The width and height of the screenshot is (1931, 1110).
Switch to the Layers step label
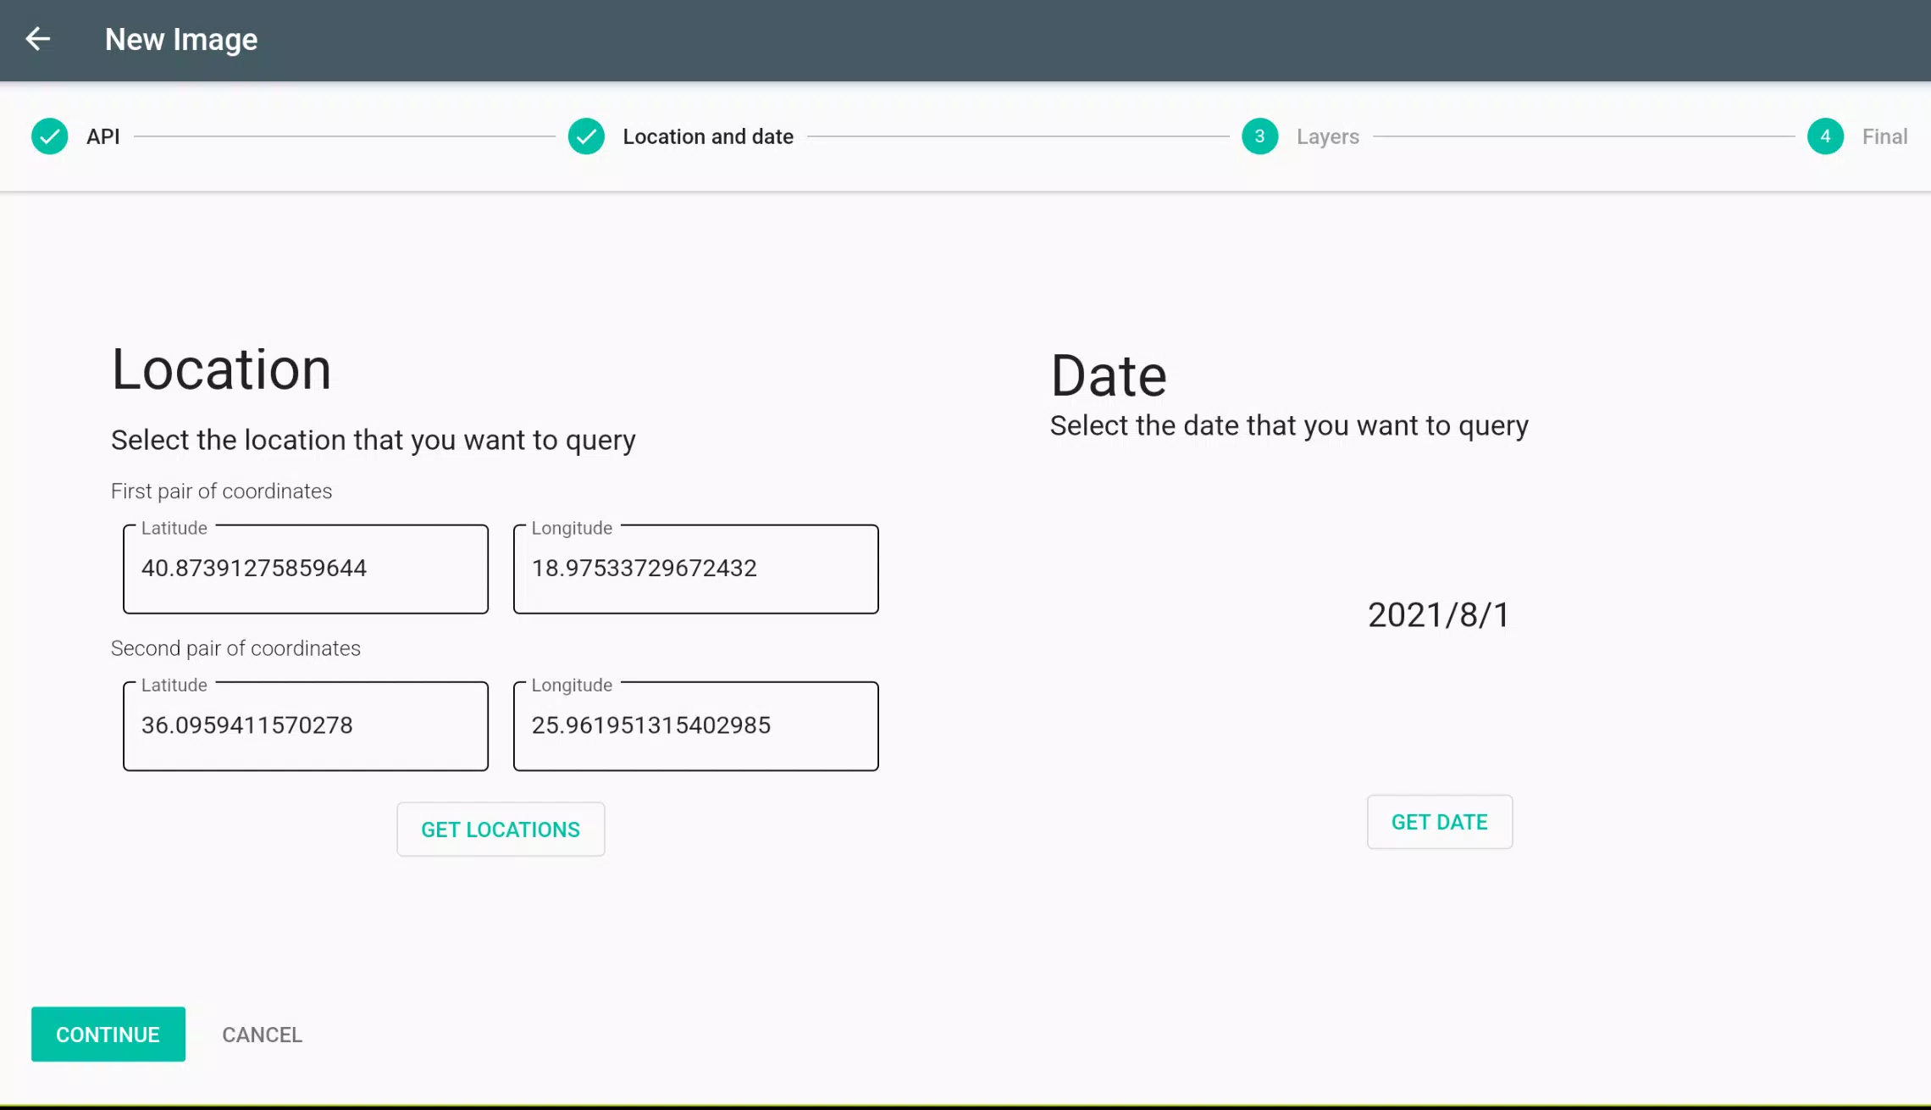(x=1327, y=136)
